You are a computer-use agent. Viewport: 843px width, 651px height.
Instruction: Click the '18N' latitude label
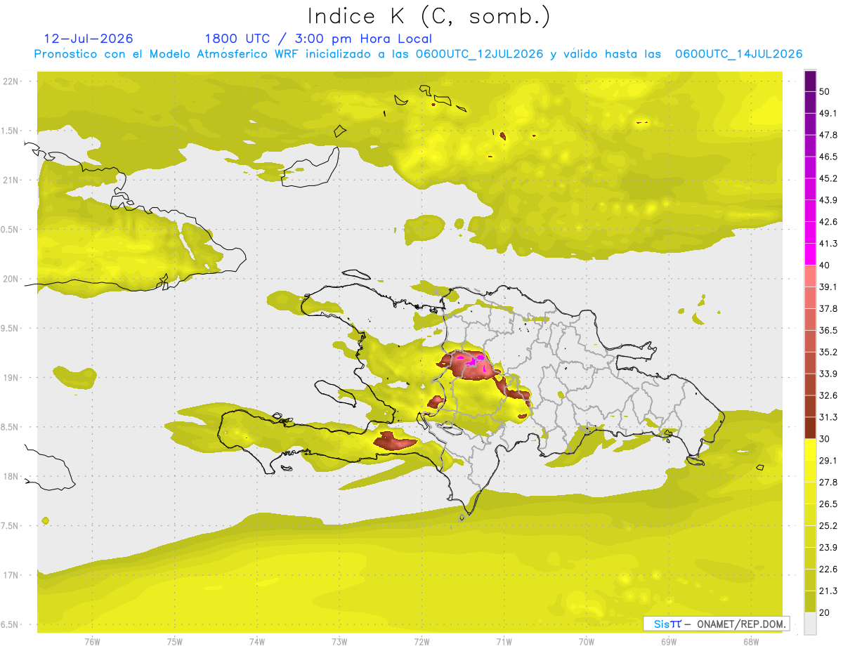(12, 476)
